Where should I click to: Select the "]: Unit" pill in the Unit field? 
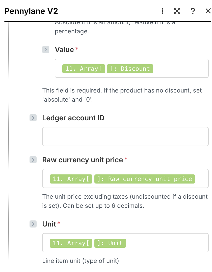coord(110,243)
